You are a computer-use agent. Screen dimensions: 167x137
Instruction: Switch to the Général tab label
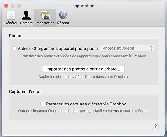click(x=11, y=23)
